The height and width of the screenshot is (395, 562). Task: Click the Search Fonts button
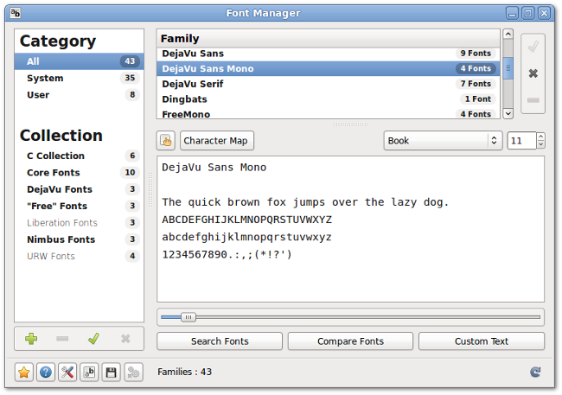(x=220, y=341)
